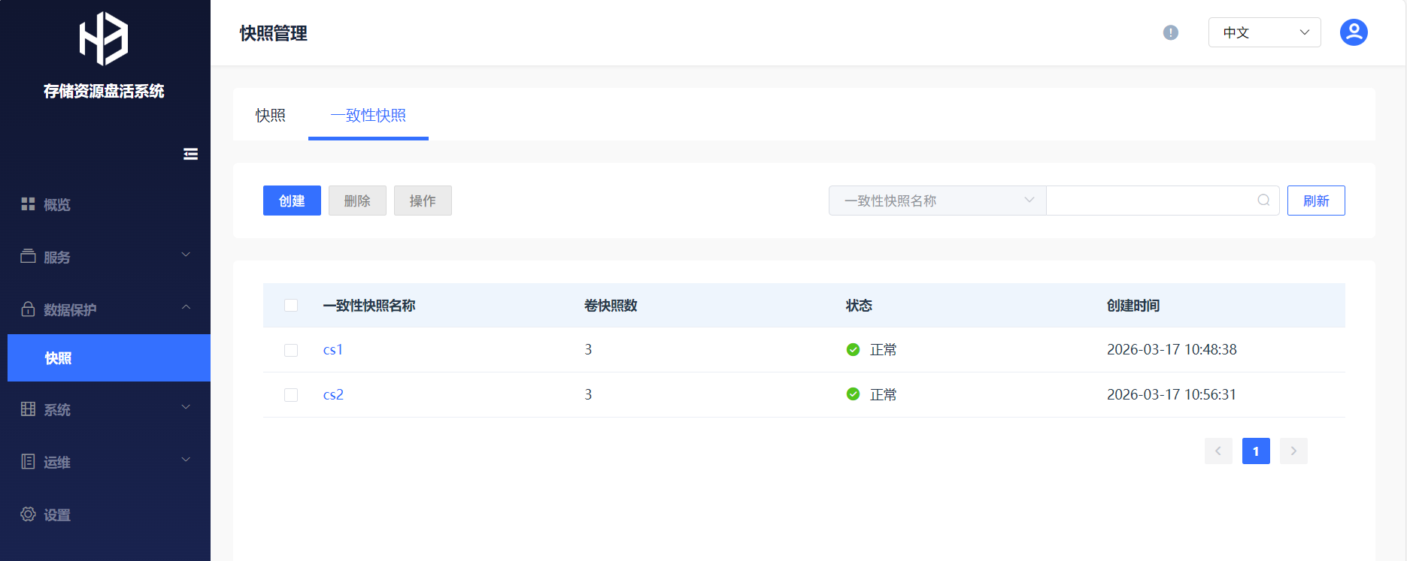This screenshot has height=561, width=1407.
Task: Select the cs2 row checkbox
Action: (291, 395)
